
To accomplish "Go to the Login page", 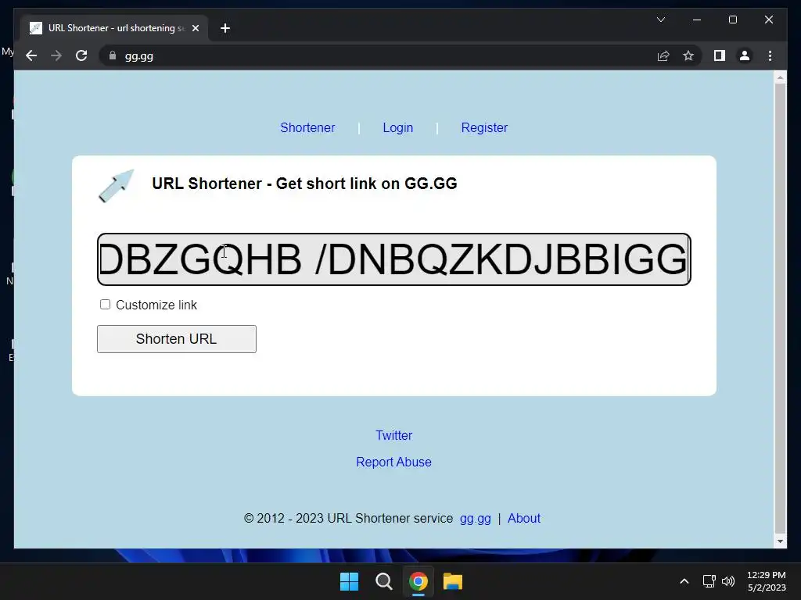I will (398, 127).
